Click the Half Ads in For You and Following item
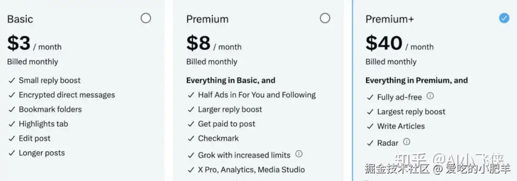517x181 pixels. coord(257,95)
